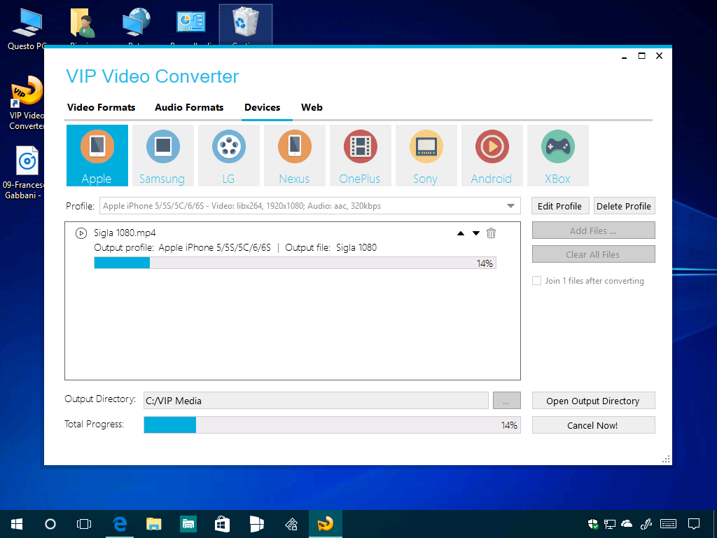717x538 pixels.
Task: Select the Android device category
Action: [x=492, y=156]
